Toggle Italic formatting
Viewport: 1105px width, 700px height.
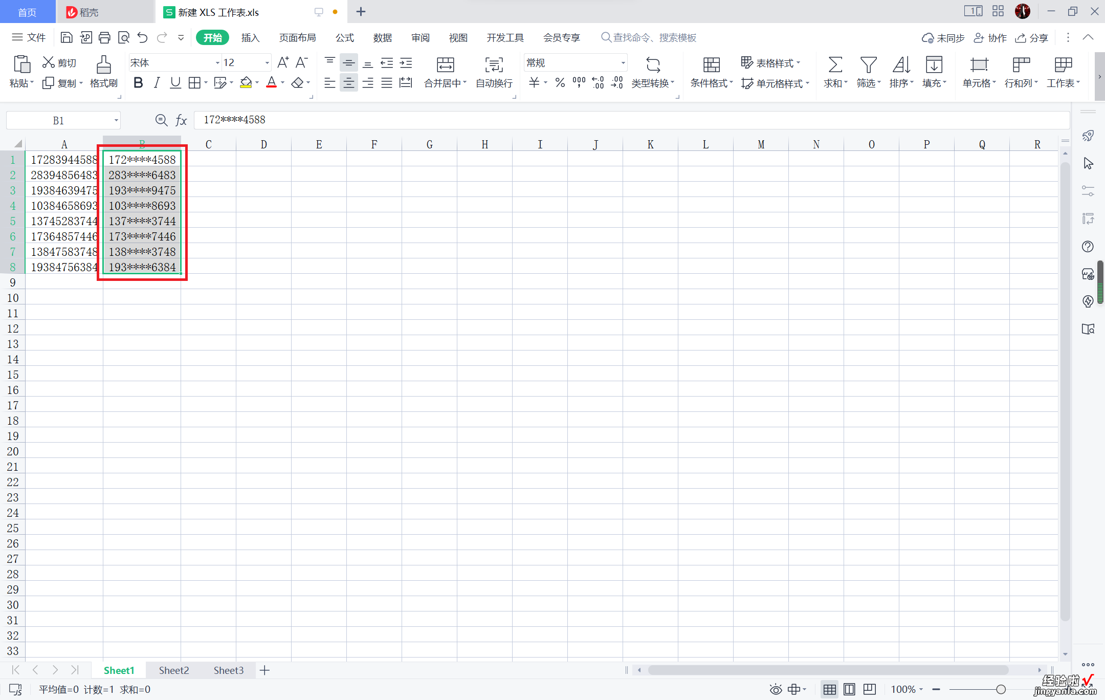pyautogui.click(x=157, y=82)
